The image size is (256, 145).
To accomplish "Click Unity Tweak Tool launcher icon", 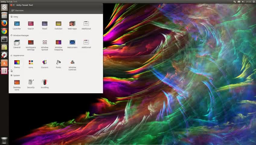I will click(4, 71).
